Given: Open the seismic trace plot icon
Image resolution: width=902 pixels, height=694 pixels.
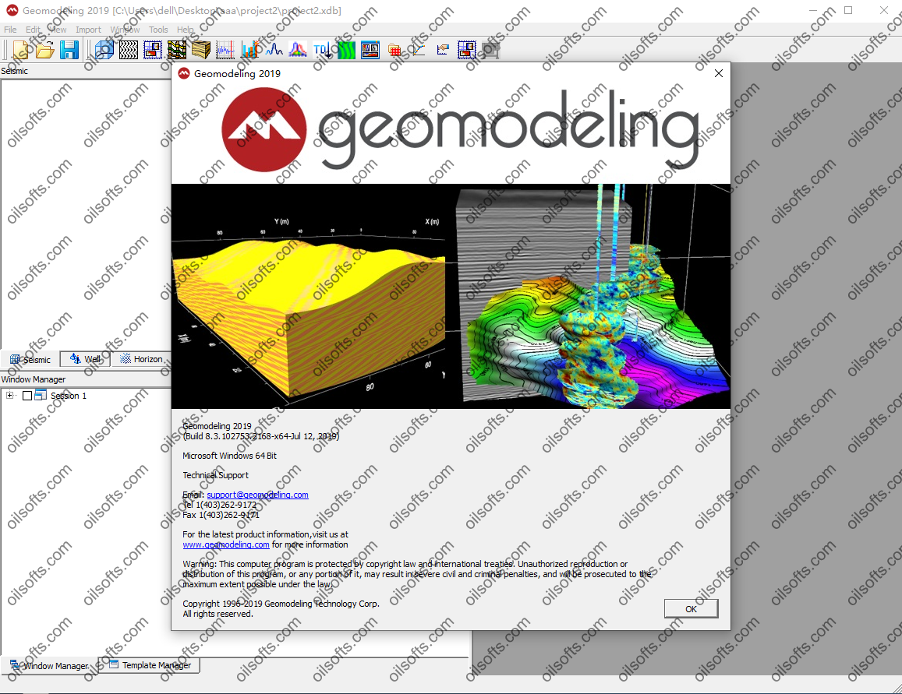Looking at the screenshot, I should click(225, 50).
